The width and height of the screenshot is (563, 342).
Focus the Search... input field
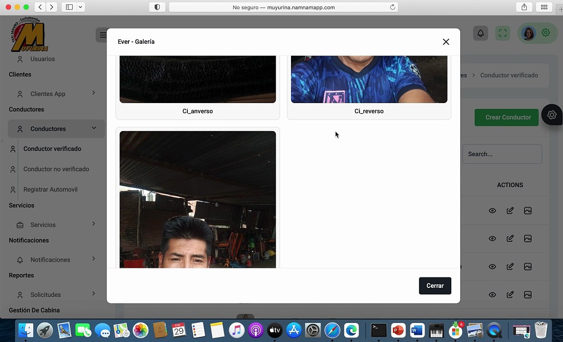click(502, 154)
